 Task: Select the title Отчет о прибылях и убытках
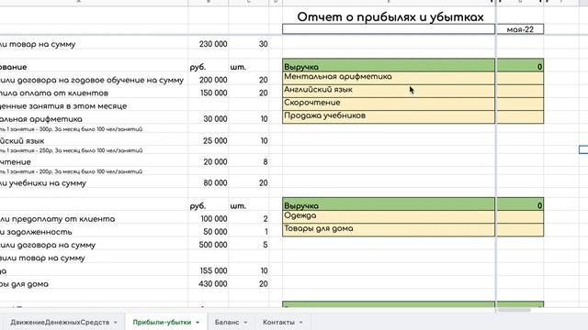click(390, 16)
